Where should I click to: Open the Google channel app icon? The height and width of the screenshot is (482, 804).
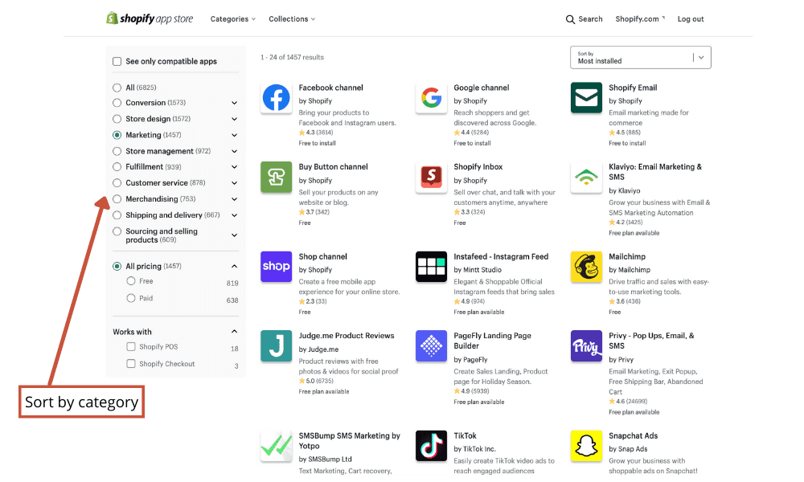pyautogui.click(x=431, y=98)
